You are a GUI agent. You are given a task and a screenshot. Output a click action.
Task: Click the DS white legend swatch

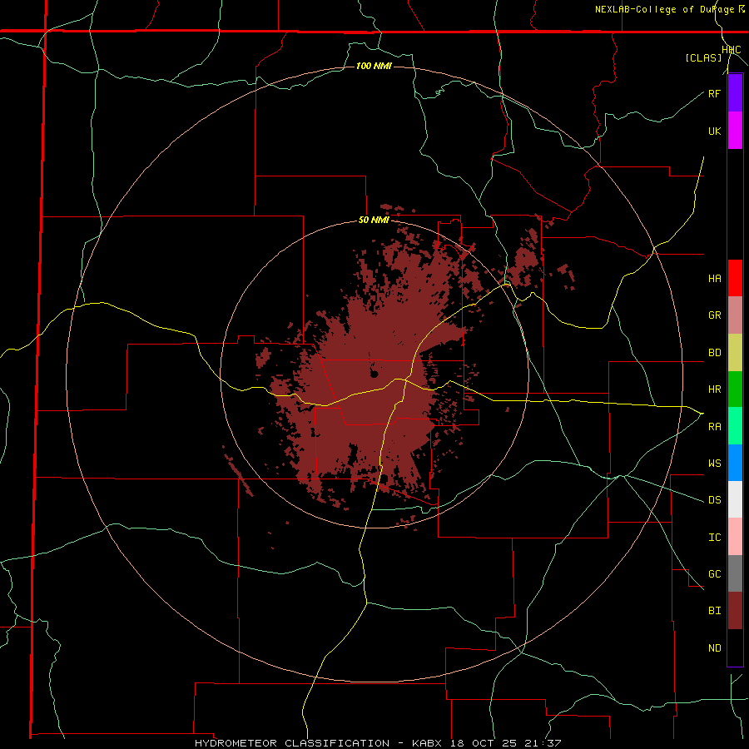pos(735,499)
